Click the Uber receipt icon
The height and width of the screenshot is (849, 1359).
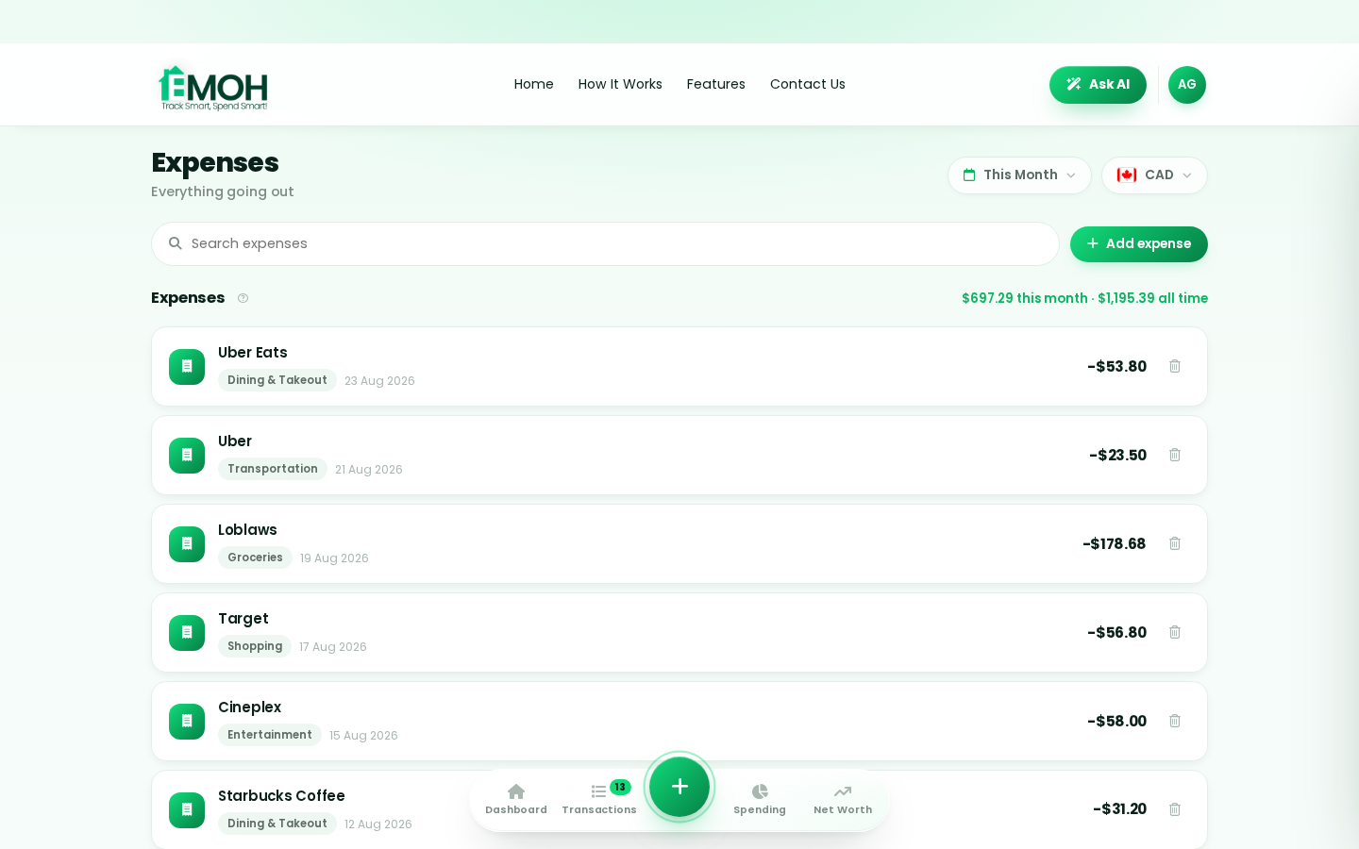[187, 456]
